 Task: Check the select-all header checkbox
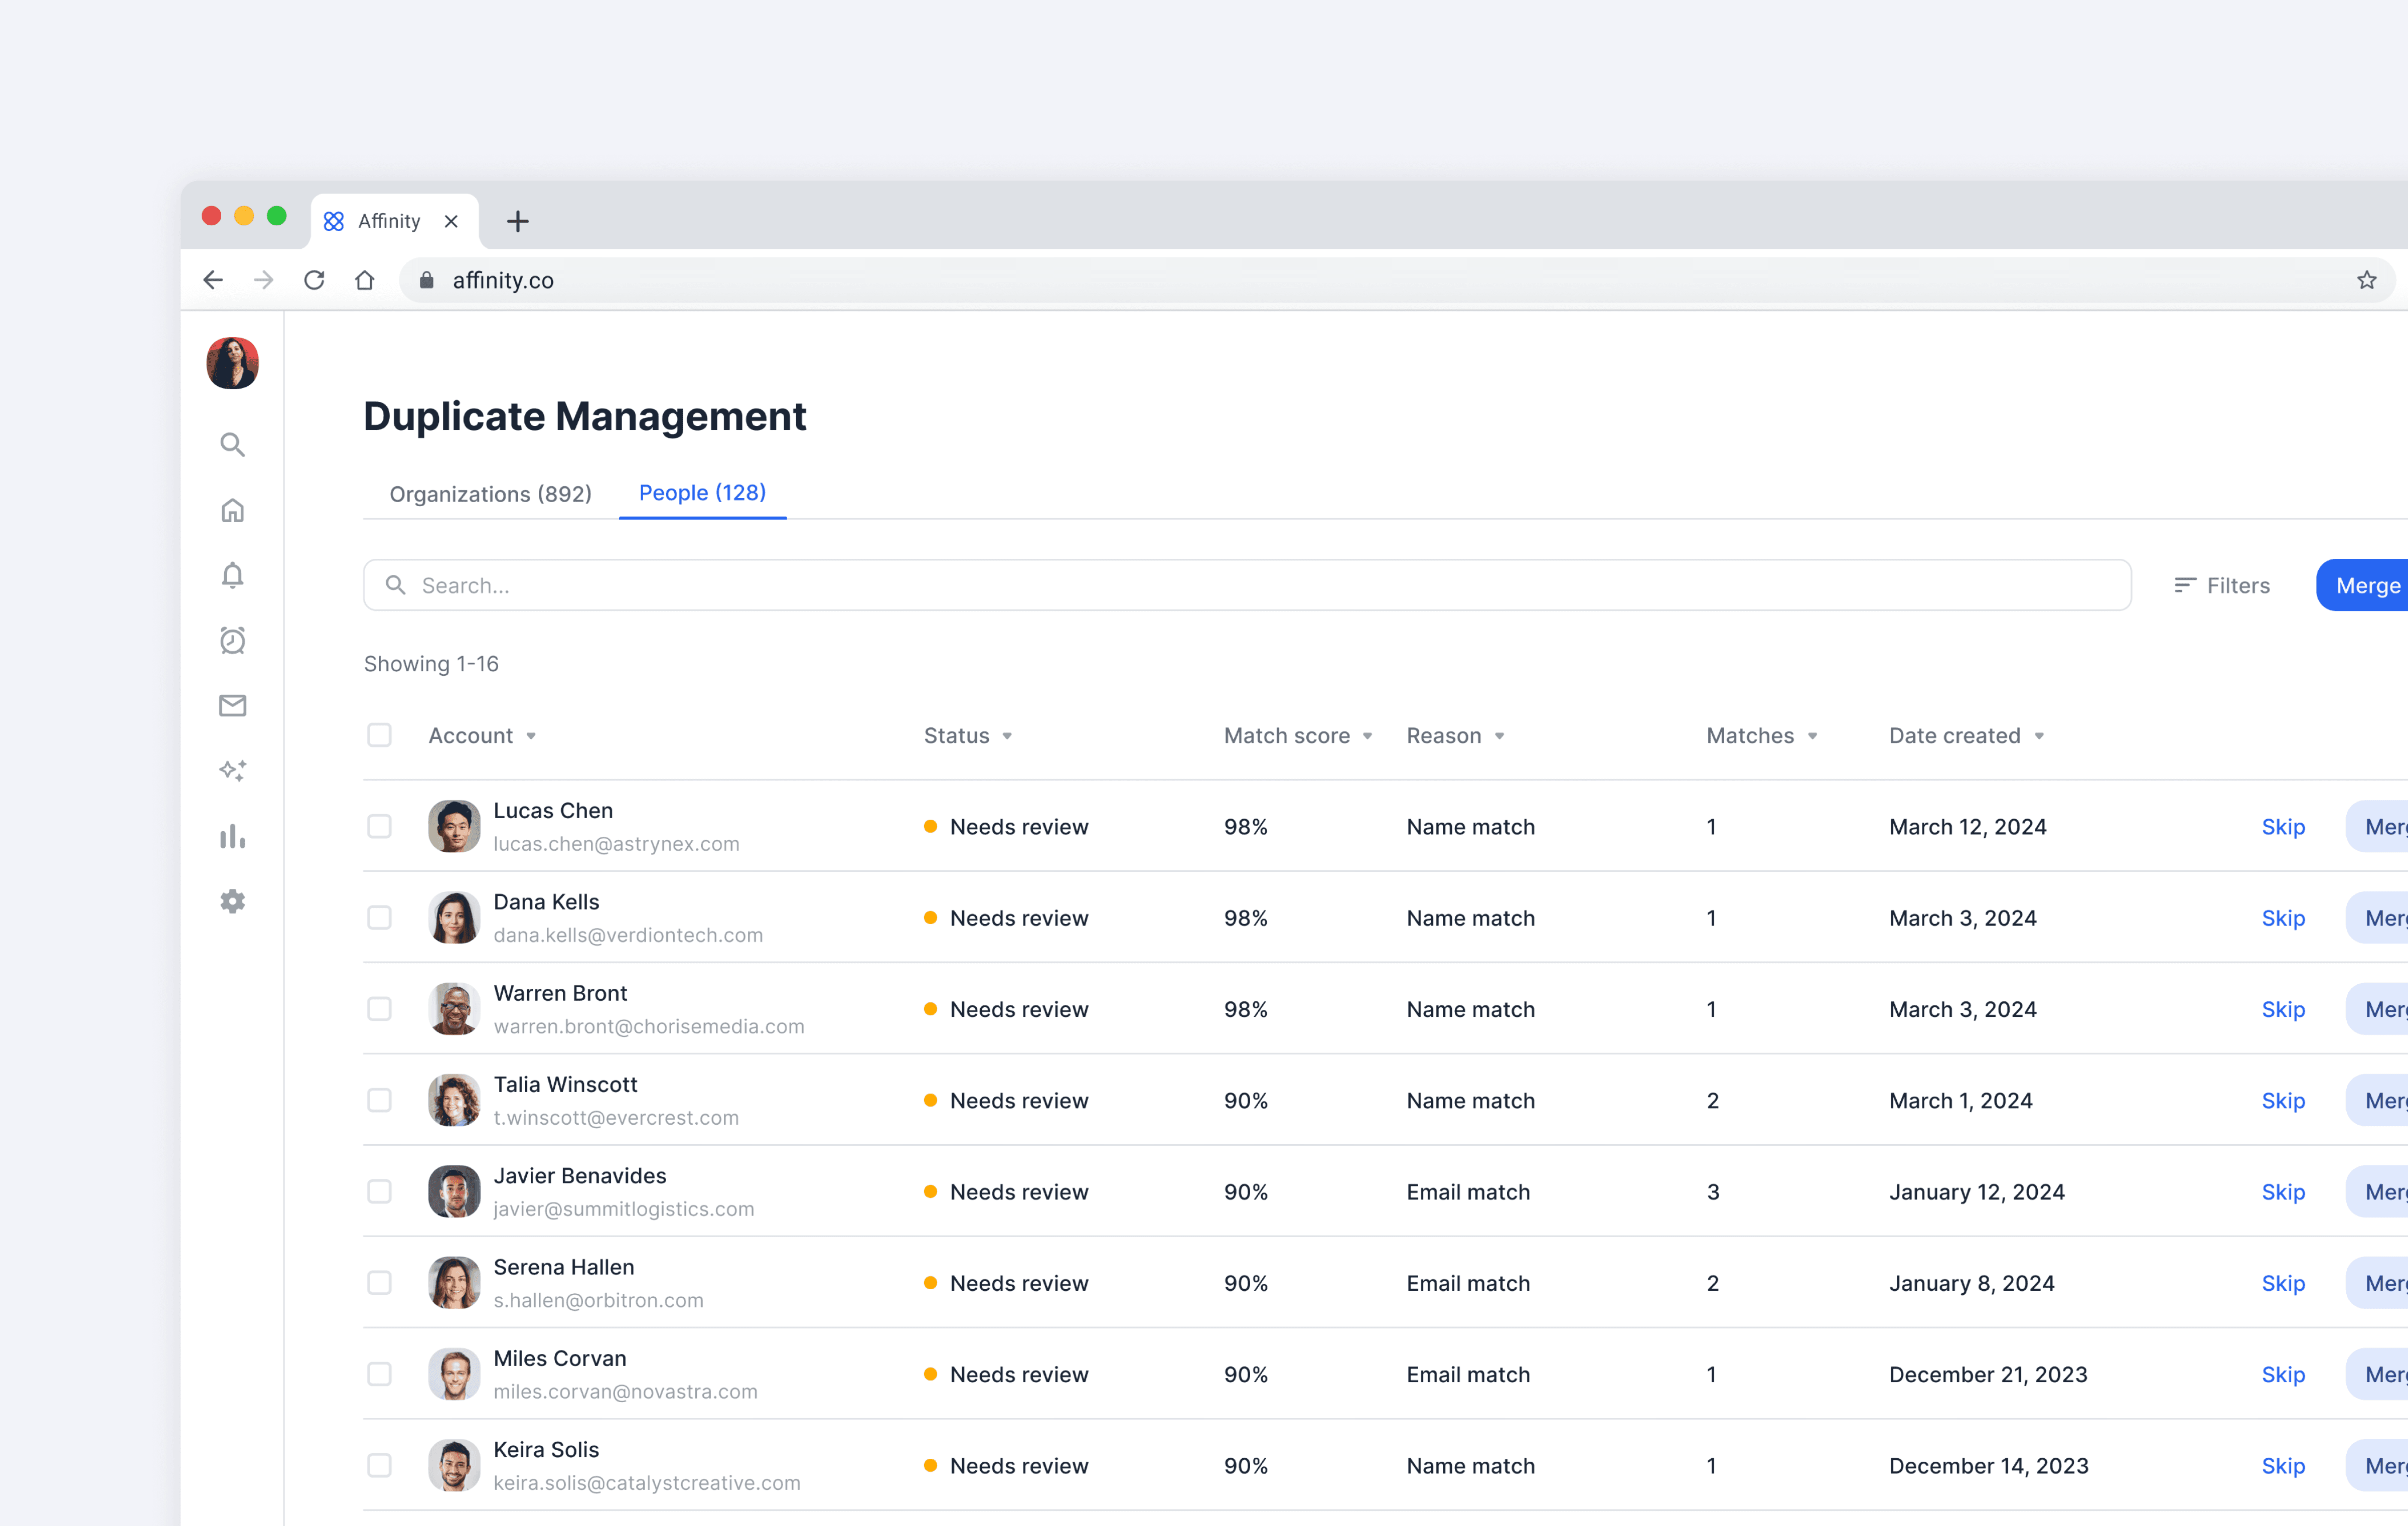pos(379,735)
